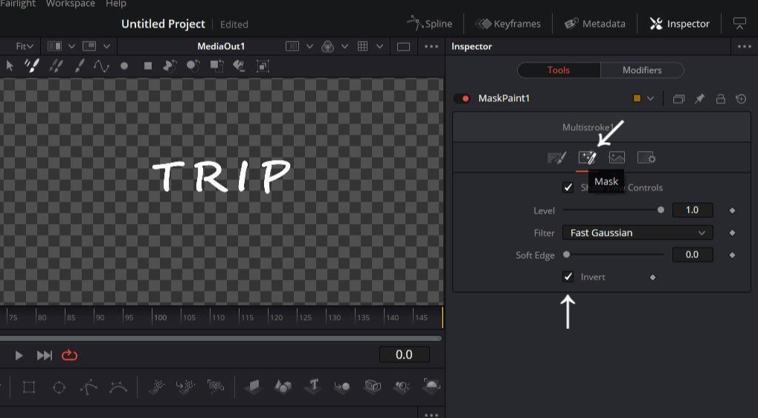Play the composition
Viewport: 758px width, 418px height.
pyautogui.click(x=19, y=356)
